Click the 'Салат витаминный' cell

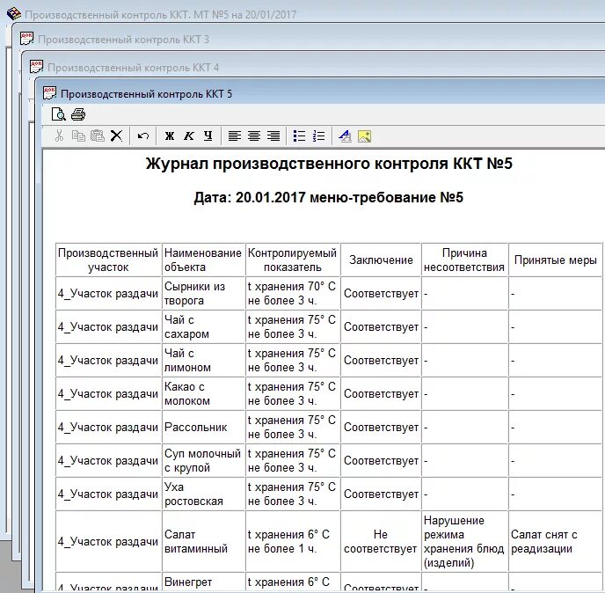click(203, 541)
